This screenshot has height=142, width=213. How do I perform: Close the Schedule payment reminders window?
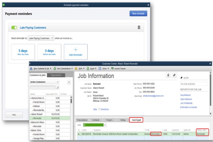pos(148,5)
